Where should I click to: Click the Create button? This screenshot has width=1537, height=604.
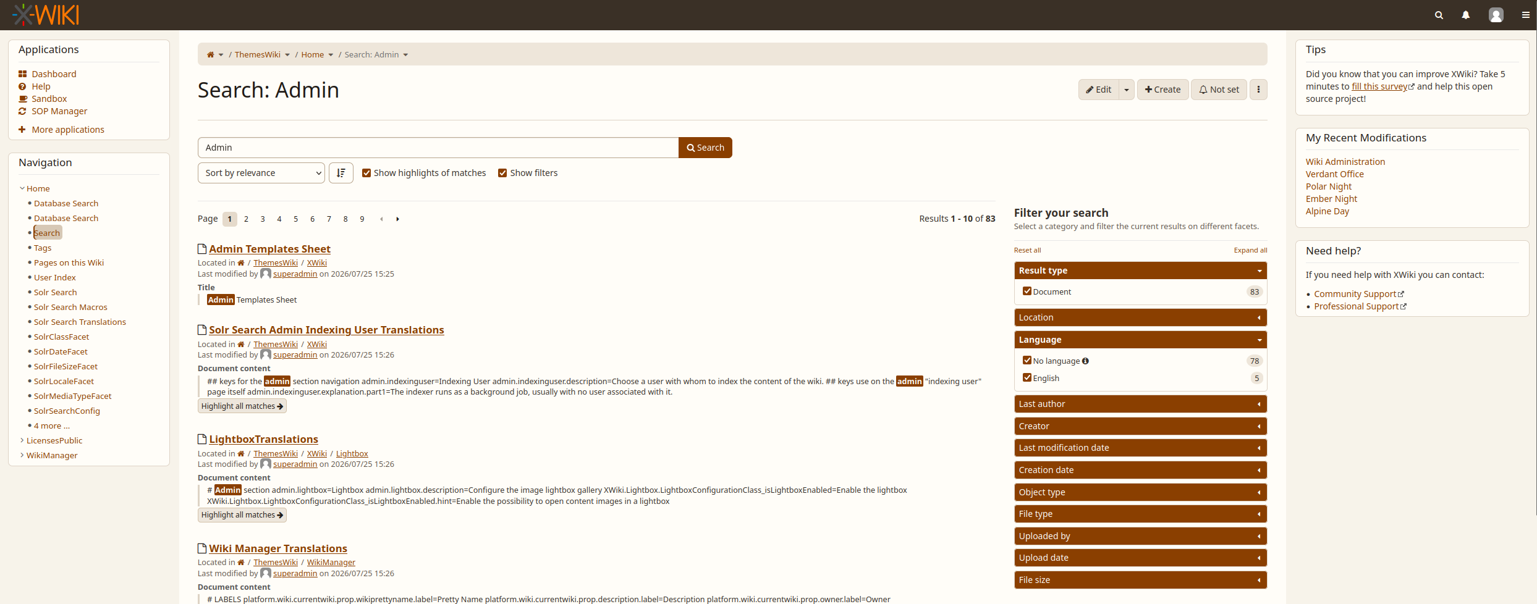click(1162, 90)
